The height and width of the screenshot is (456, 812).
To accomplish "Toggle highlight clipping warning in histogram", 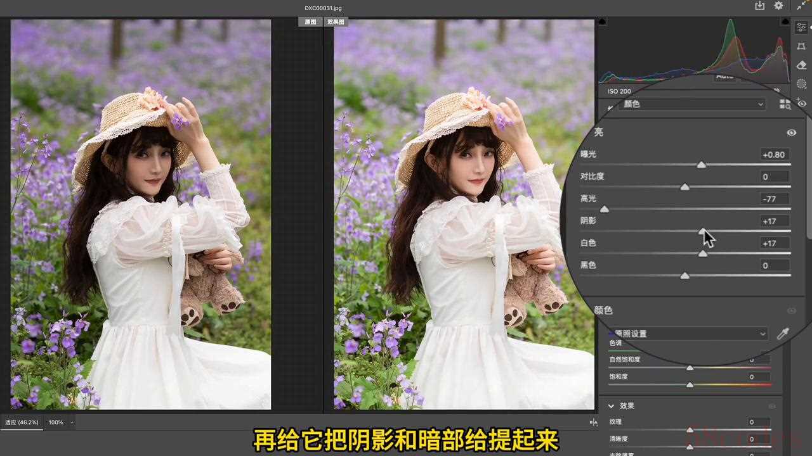I will [785, 22].
